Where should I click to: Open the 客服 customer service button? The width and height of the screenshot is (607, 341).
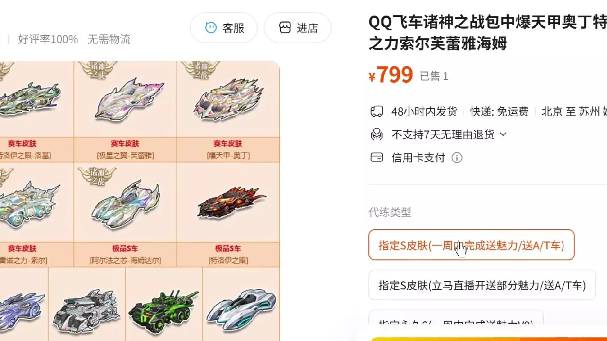coord(224,28)
